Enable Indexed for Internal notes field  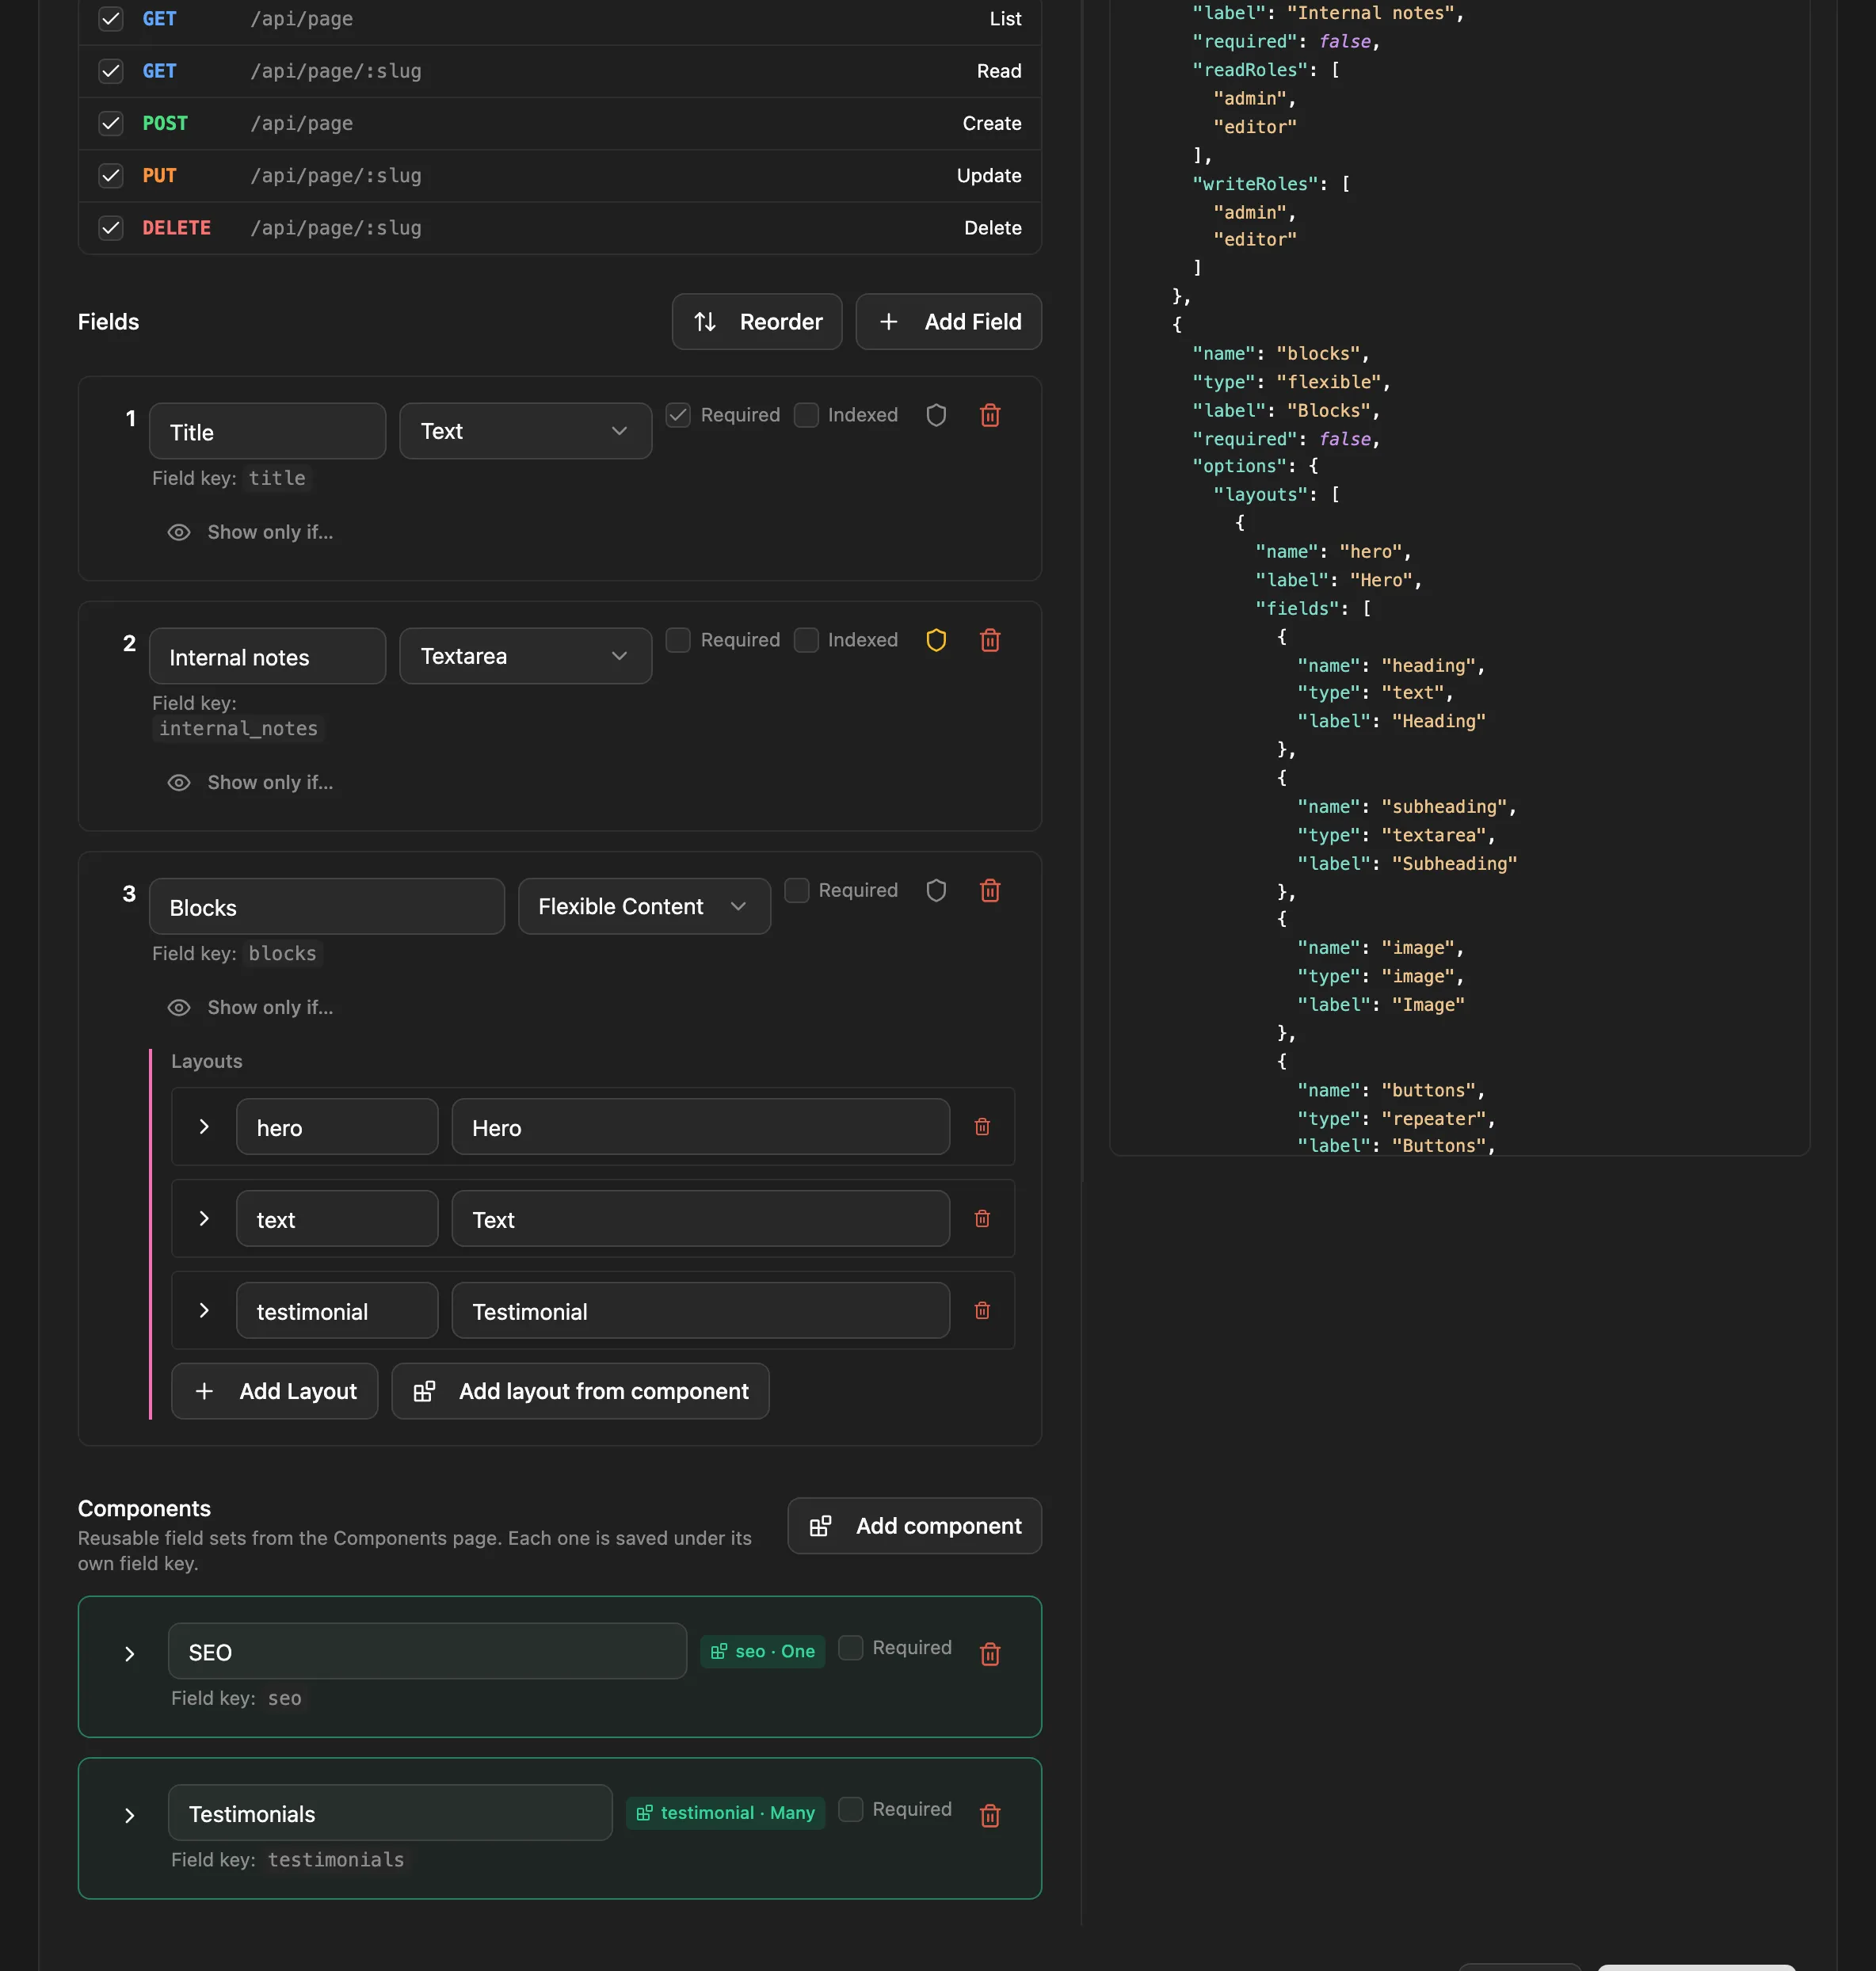[x=806, y=640]
